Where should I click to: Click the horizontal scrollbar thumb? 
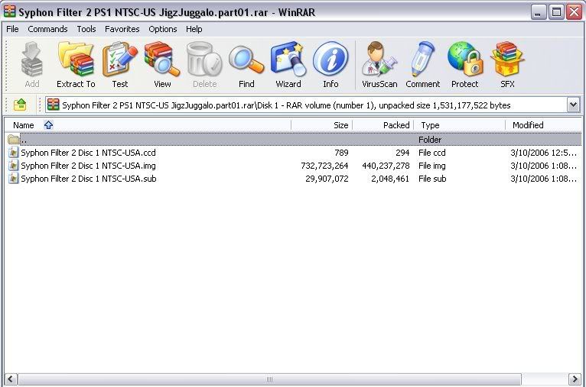click(x=269, y=379)
